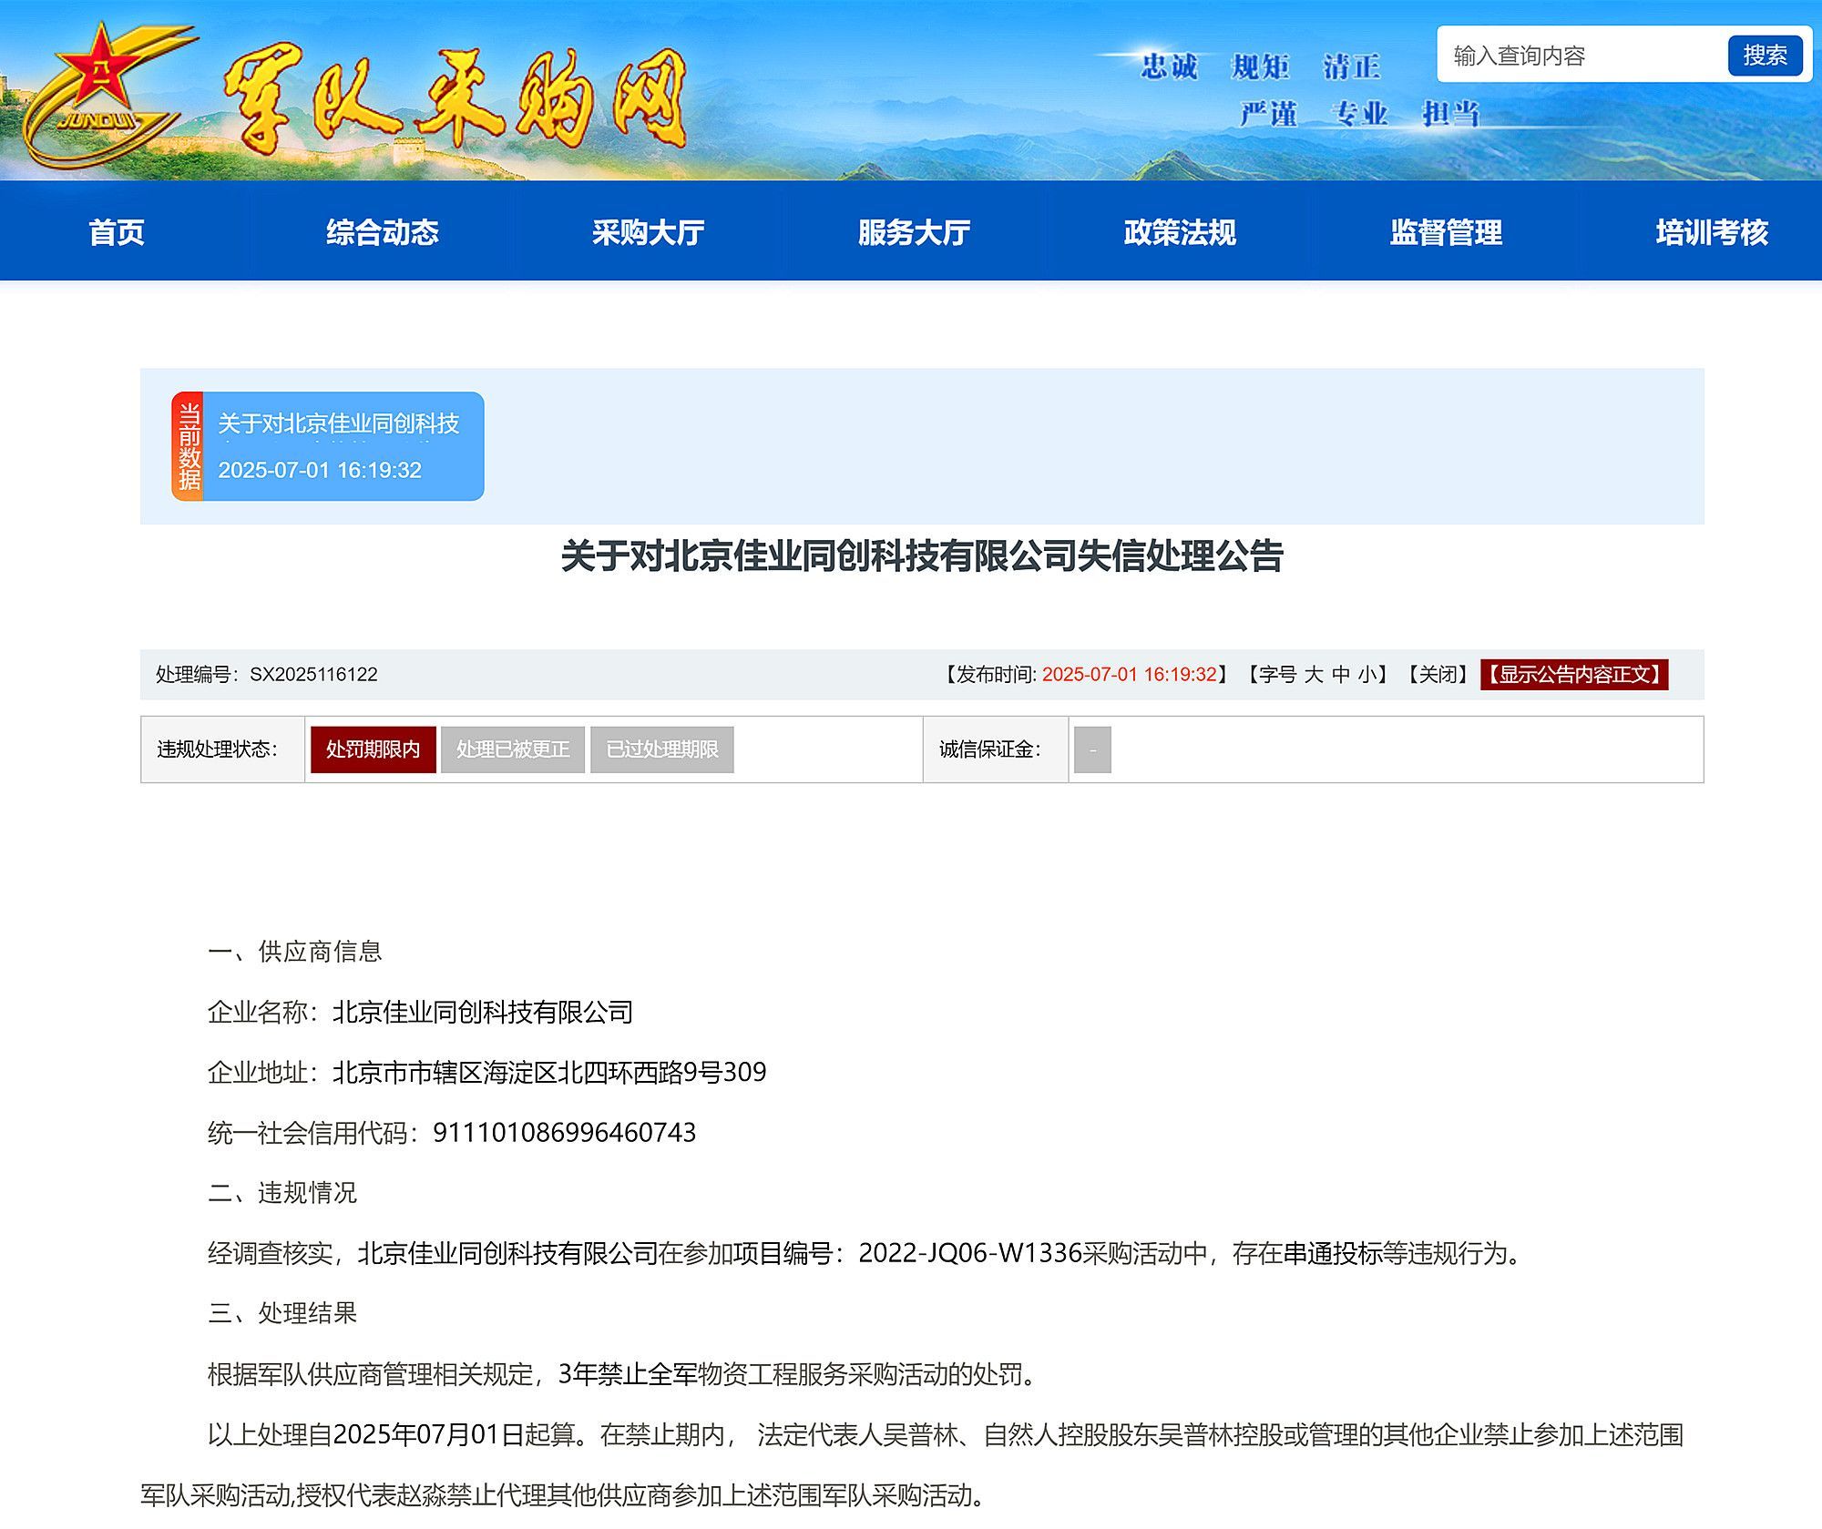Click the 企业地址 address line

coord(486,1072)
